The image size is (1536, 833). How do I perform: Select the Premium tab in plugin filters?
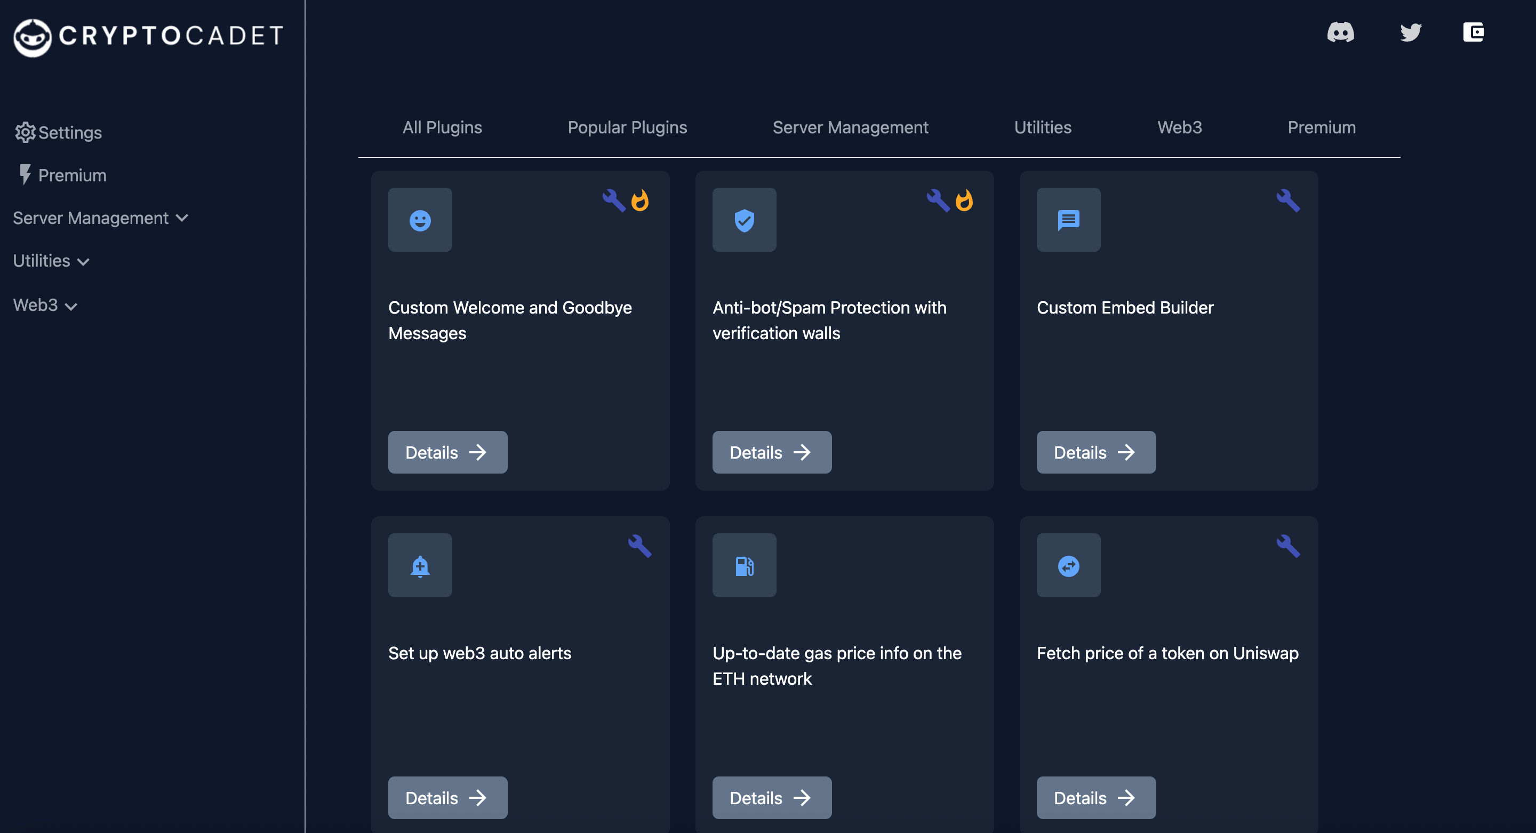pyautogui.click(x=1321, y=127)
